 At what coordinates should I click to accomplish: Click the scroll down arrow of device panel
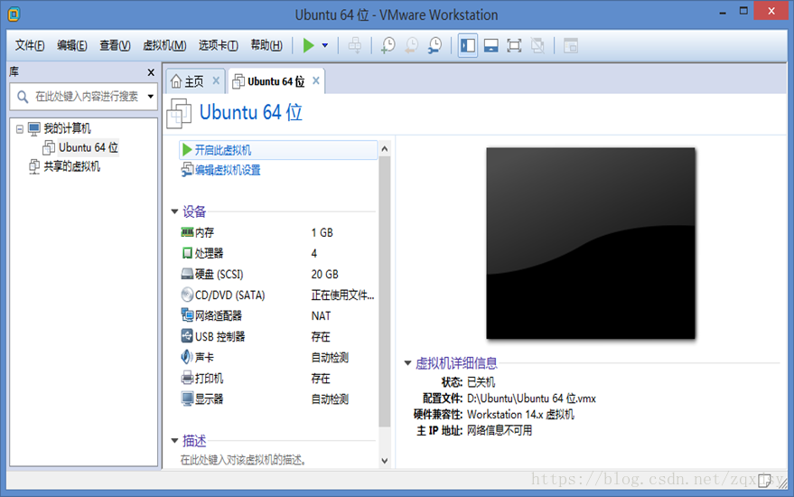pyautogui.click(x=384, y=461)
